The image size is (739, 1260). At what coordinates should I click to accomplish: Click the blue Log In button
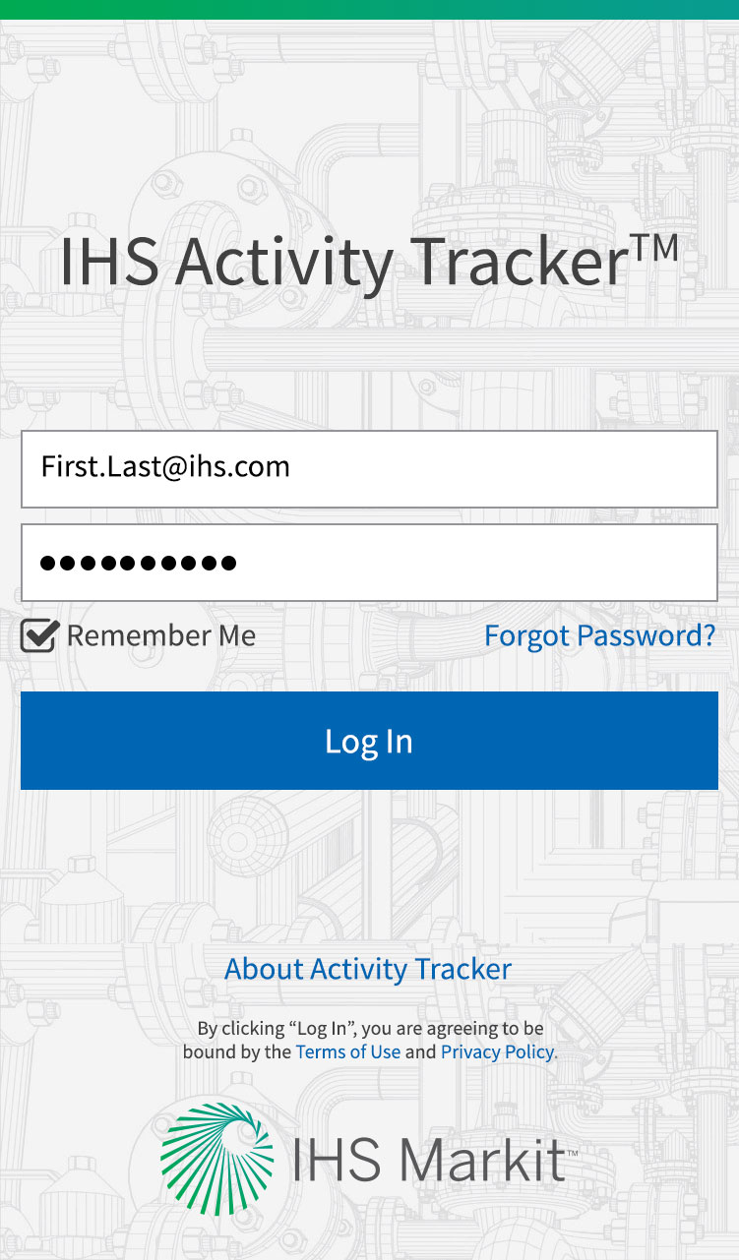369,741
